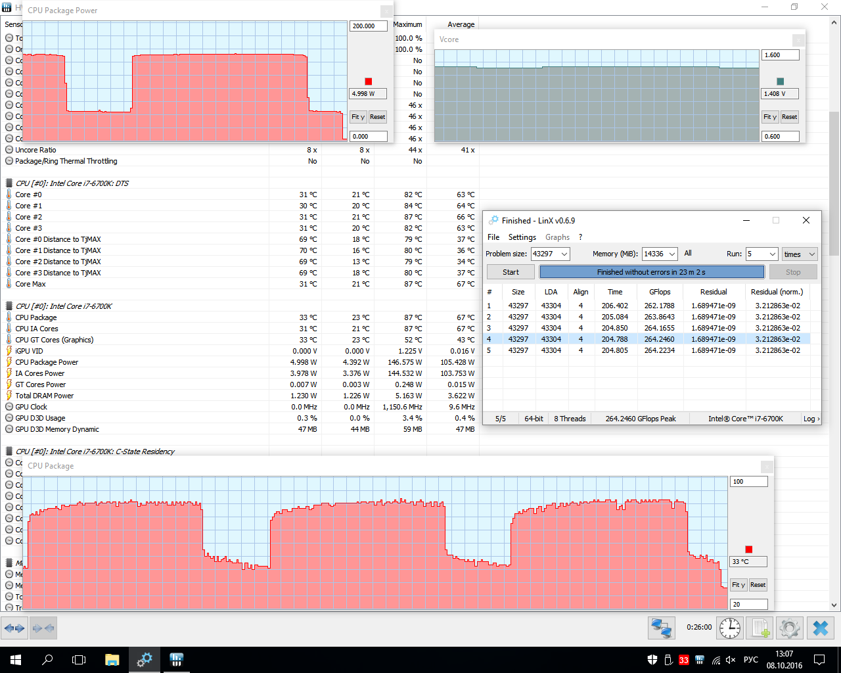Click the HWiNFO icon in system tray
841x673 pixels.
700,660
